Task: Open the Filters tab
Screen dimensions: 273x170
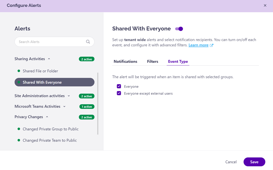Action: click(x=153, y=61)
